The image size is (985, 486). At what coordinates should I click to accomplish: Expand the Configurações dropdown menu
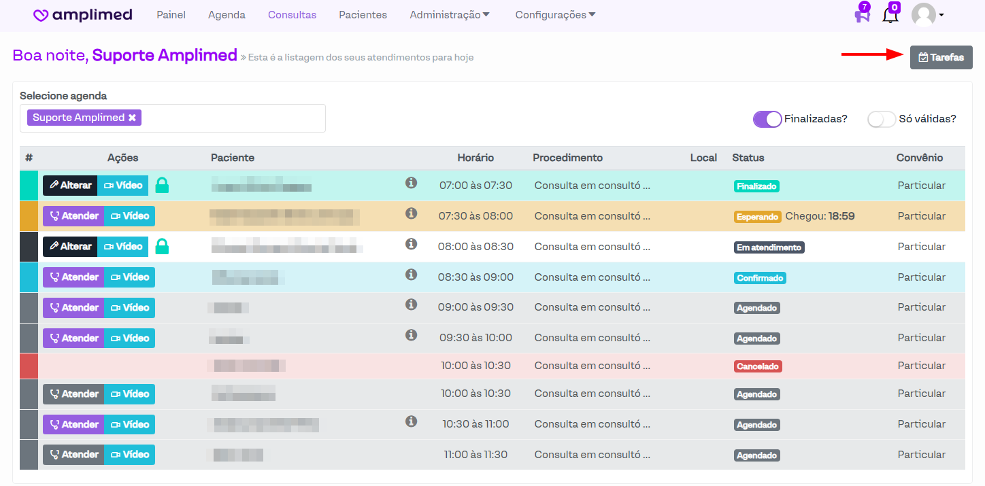[555, 15]
